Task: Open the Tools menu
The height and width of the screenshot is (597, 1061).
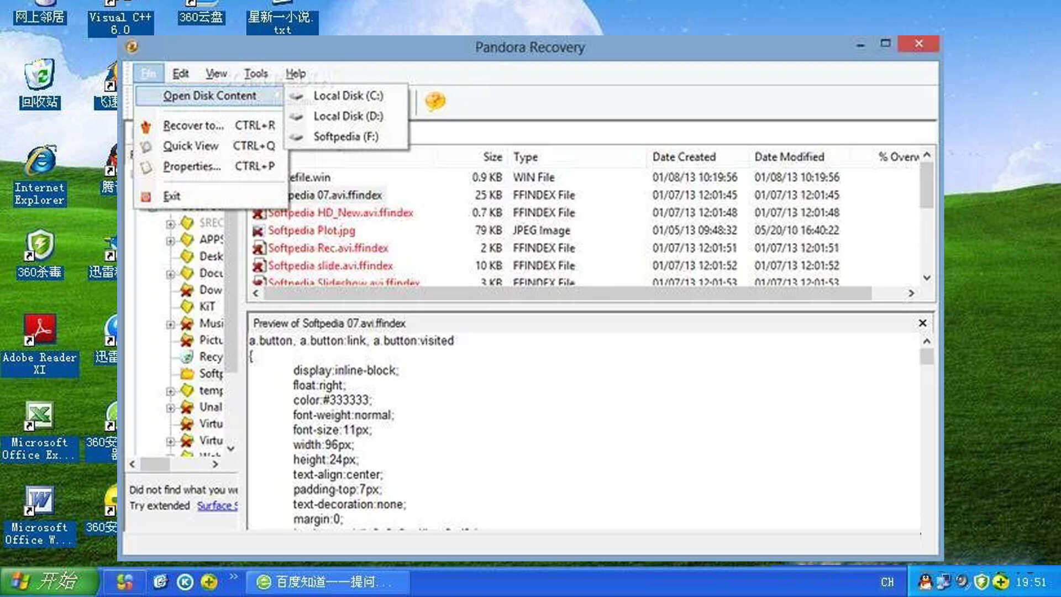Action: [x=256, y=74]
